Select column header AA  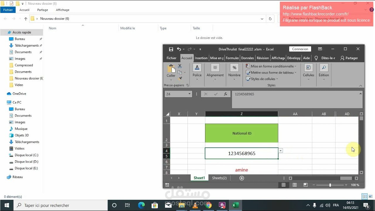coord(295,114)
